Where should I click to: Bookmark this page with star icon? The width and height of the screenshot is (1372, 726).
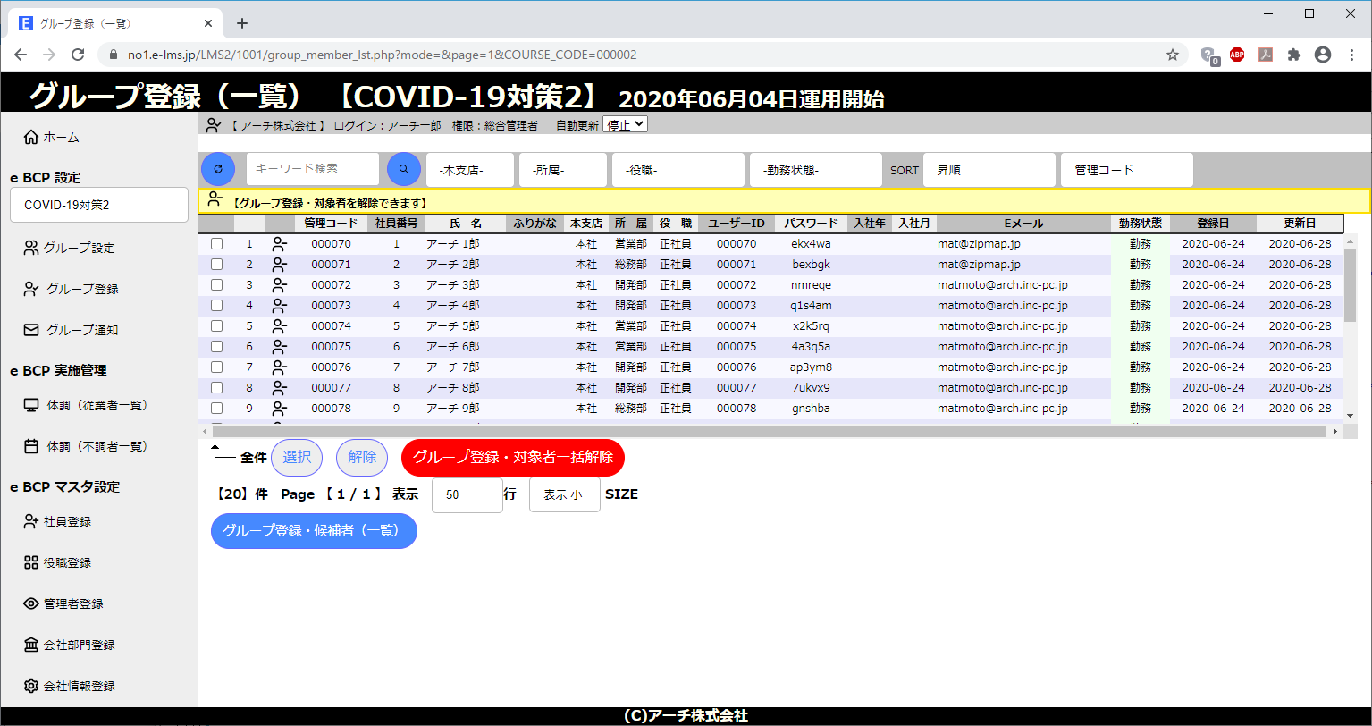tap(1173, 55)
